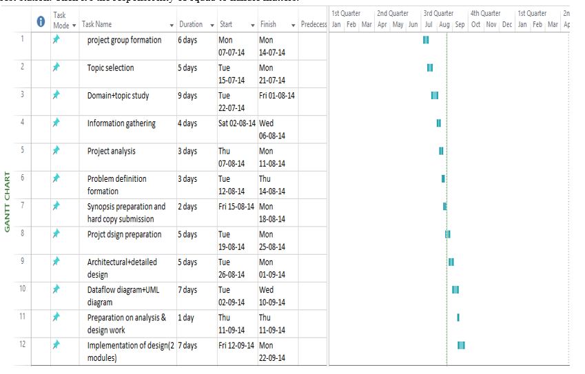Click task name 'Synopsis preparation and hard copy submission'
The image size is (585, 374).
[126, 213]
